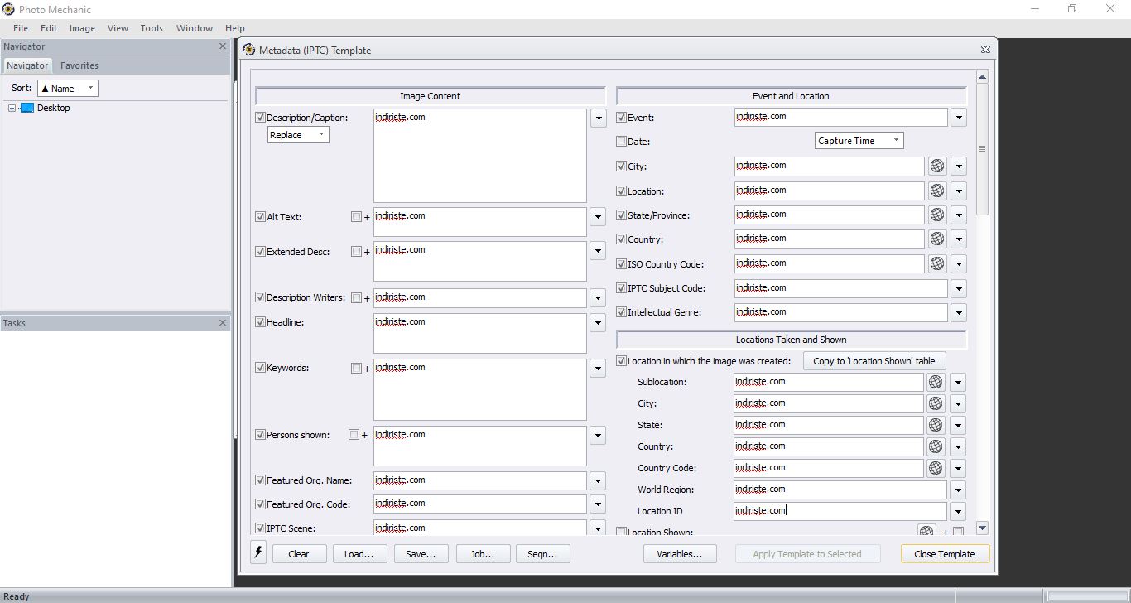Click the globe icon beside the Event Location field
Viewport: 1131px width, 603px height.
[x=936, y=191]
